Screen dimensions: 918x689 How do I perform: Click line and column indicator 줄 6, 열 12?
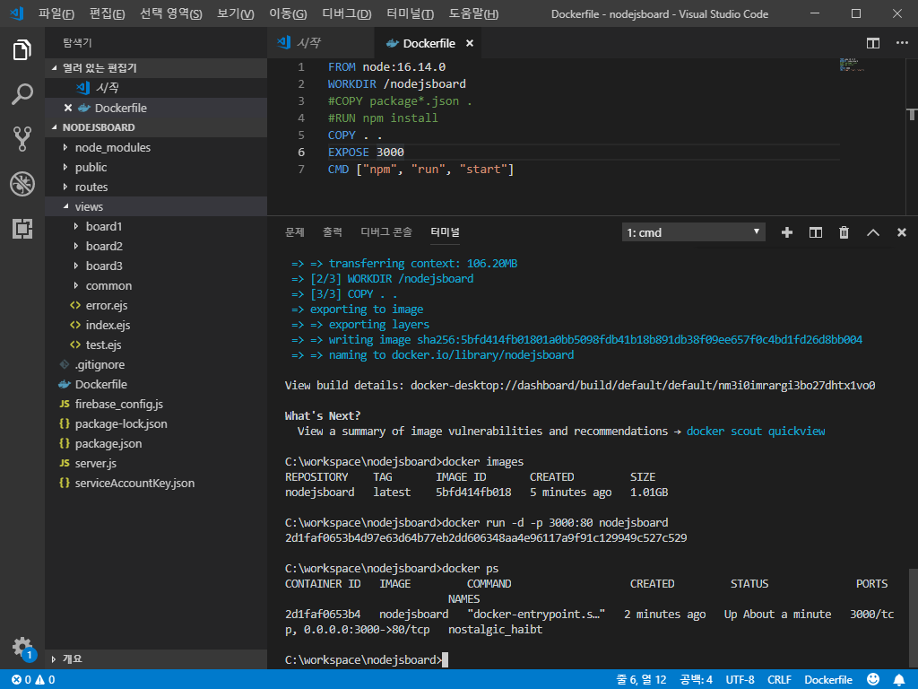[641, 680]
